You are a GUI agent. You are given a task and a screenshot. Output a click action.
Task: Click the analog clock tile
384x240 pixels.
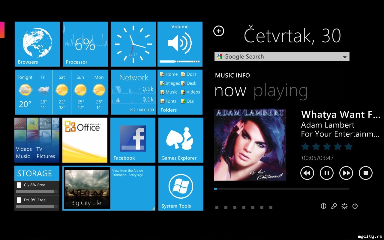coord(133,44)
